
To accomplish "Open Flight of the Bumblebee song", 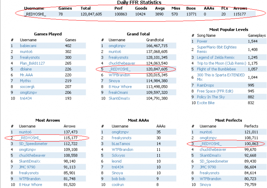I will pyautogui.click(x=216, y=69).
